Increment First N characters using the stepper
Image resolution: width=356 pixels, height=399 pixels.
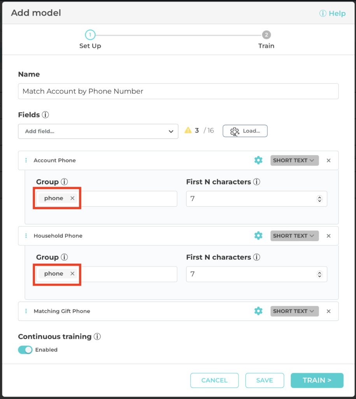[x=320, y=197]
